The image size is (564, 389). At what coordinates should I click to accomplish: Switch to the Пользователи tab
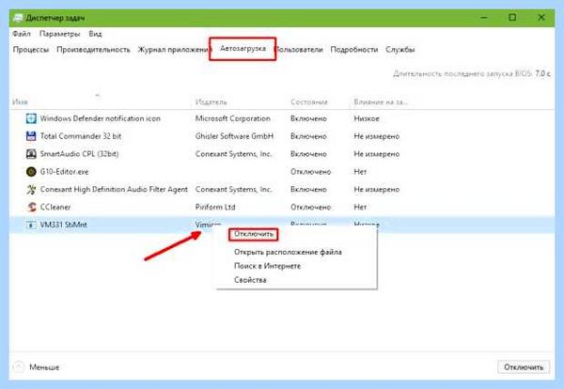coord(299,49)
